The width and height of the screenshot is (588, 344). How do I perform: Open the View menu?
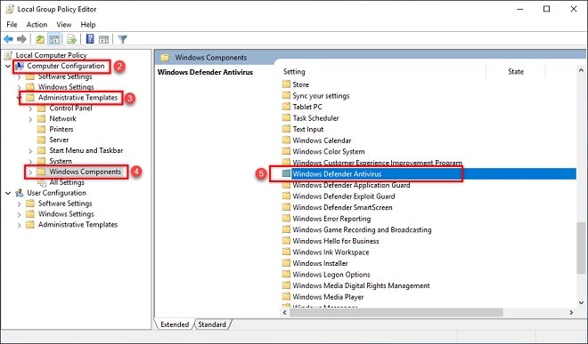click(x=64, y=25)
